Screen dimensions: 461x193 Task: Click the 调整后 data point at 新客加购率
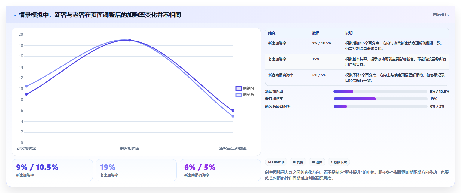click(x=26, y=86)
